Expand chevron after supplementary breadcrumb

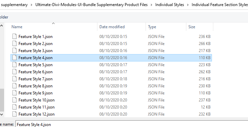click(31, 5)
